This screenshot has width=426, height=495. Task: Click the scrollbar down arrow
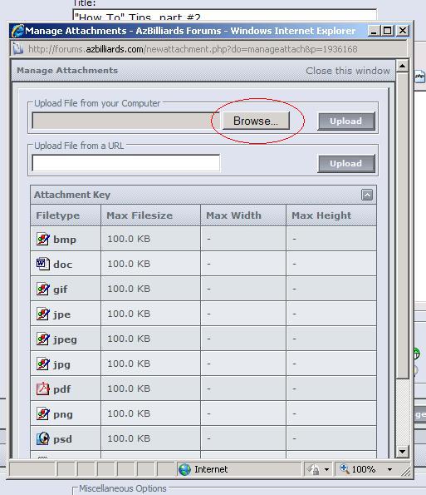click(402, 451)
